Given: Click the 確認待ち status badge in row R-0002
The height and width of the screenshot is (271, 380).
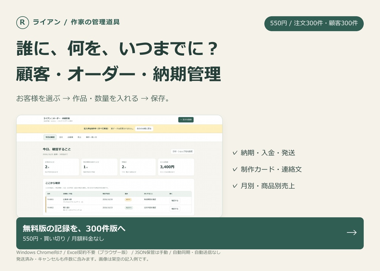Looking at the screenshot, I should pyautogui.click(x=129, y=208).
